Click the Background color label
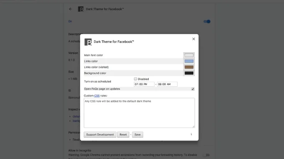This screenshot has width=284, height=159. [x=95, y=73]
